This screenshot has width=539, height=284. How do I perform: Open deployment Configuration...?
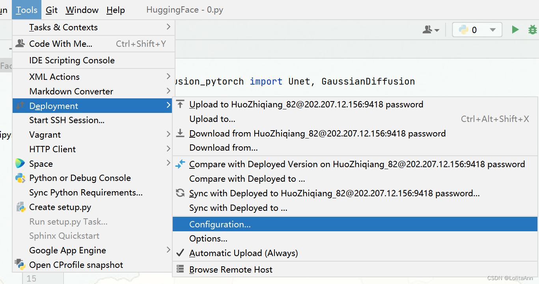pyautogui.click(x=355, y=224)
